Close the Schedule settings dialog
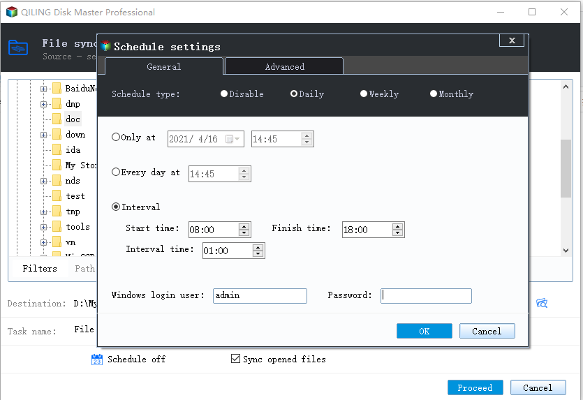This screenshot has height=400, width=583. 512,40
